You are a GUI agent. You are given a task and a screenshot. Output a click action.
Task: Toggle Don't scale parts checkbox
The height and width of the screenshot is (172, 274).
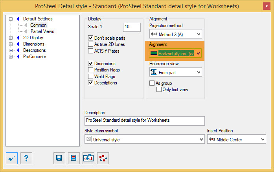tap(90, 38)
